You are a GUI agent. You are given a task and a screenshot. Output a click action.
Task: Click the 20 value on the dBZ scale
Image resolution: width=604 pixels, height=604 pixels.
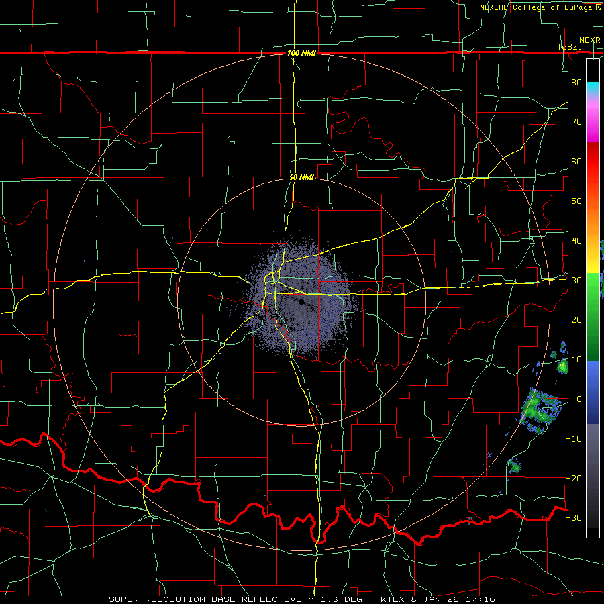click(x=576, y=319)
